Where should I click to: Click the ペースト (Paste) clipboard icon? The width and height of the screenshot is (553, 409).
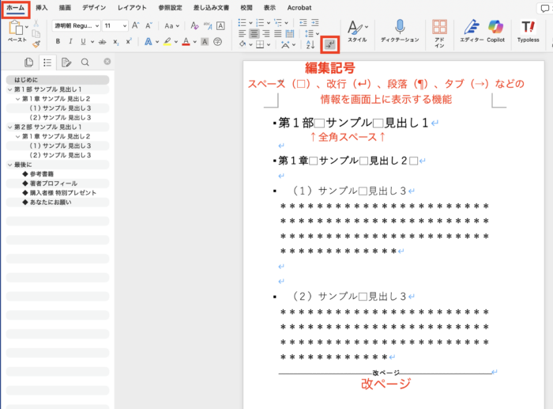click(x=15, y=28)
